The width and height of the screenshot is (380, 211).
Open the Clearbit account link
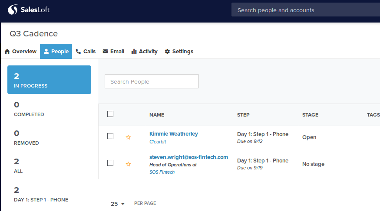pyautogui.click(x=158, y=142)
